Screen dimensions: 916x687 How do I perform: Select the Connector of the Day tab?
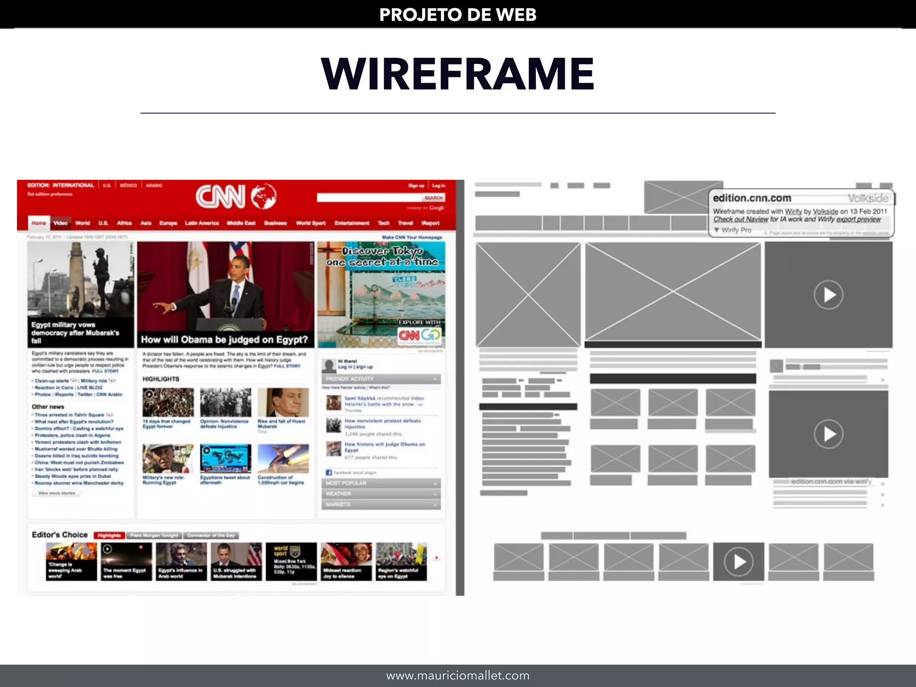tap(211, 535)
